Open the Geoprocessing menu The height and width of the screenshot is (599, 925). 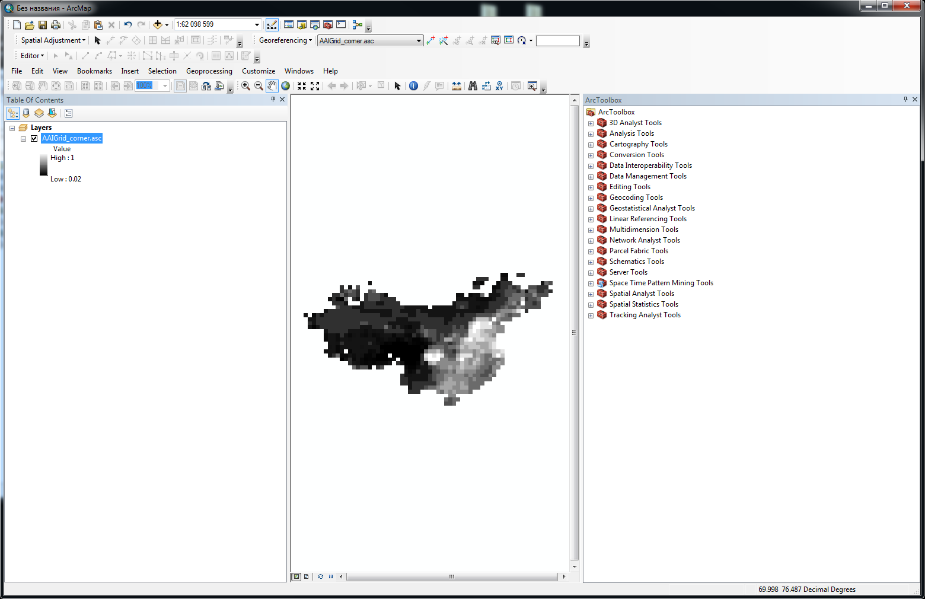(x=209, y=71)
